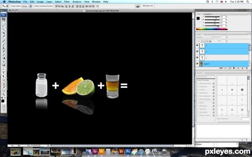Select the Lasso tool
This screenshot has width=252, height=157.
(3, 26)
